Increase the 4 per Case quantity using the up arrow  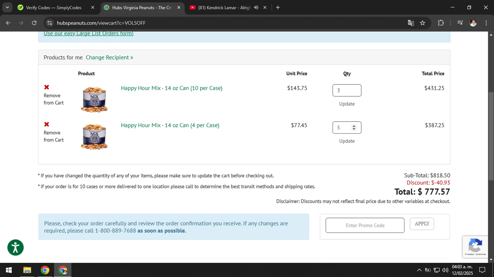tap(354, 126)
